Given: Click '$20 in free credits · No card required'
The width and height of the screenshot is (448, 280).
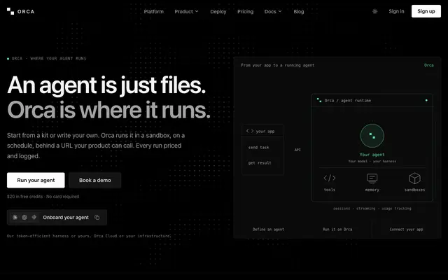Looking at the screenshot, I should tap(43, 197).
